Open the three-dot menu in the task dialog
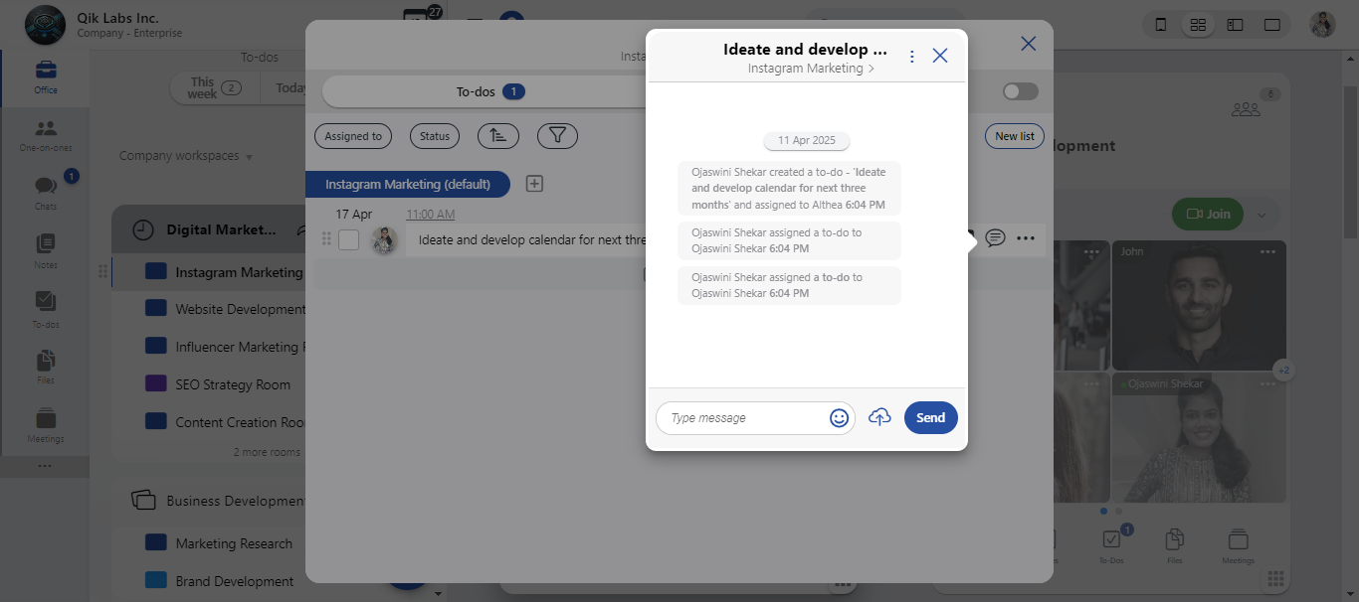Image resolution: width=1359 pixels, height=602 pixels. [911, 56]
